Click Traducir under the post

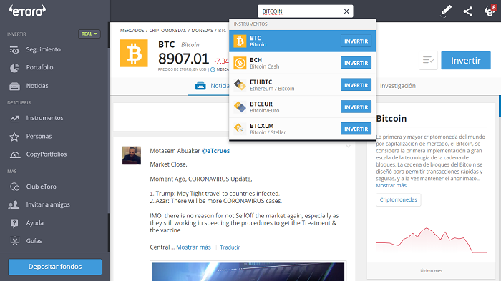tap(230, 247)
